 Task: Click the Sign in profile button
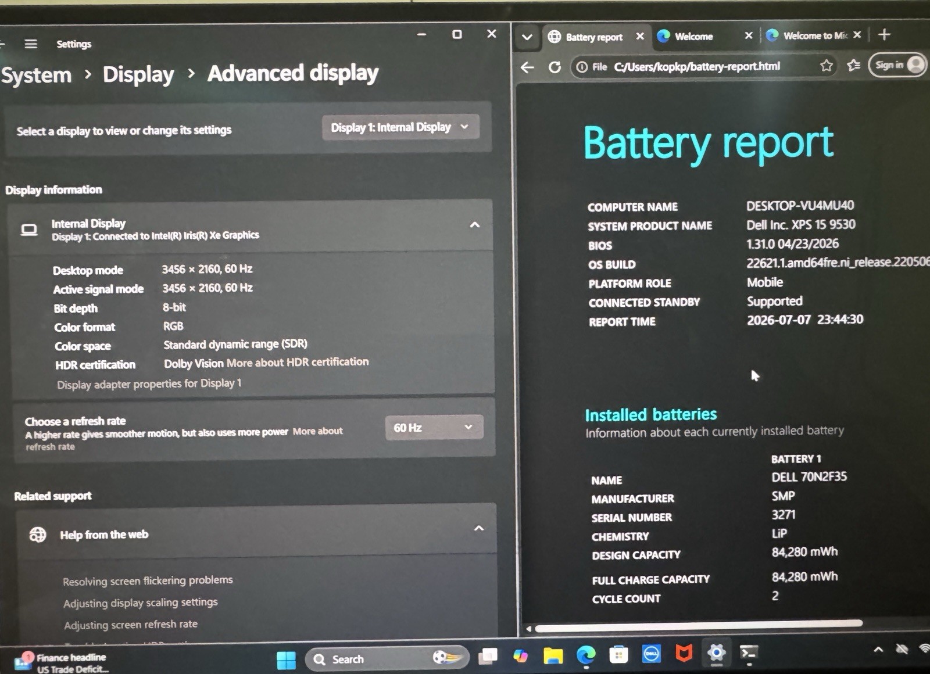pos(898,64)
